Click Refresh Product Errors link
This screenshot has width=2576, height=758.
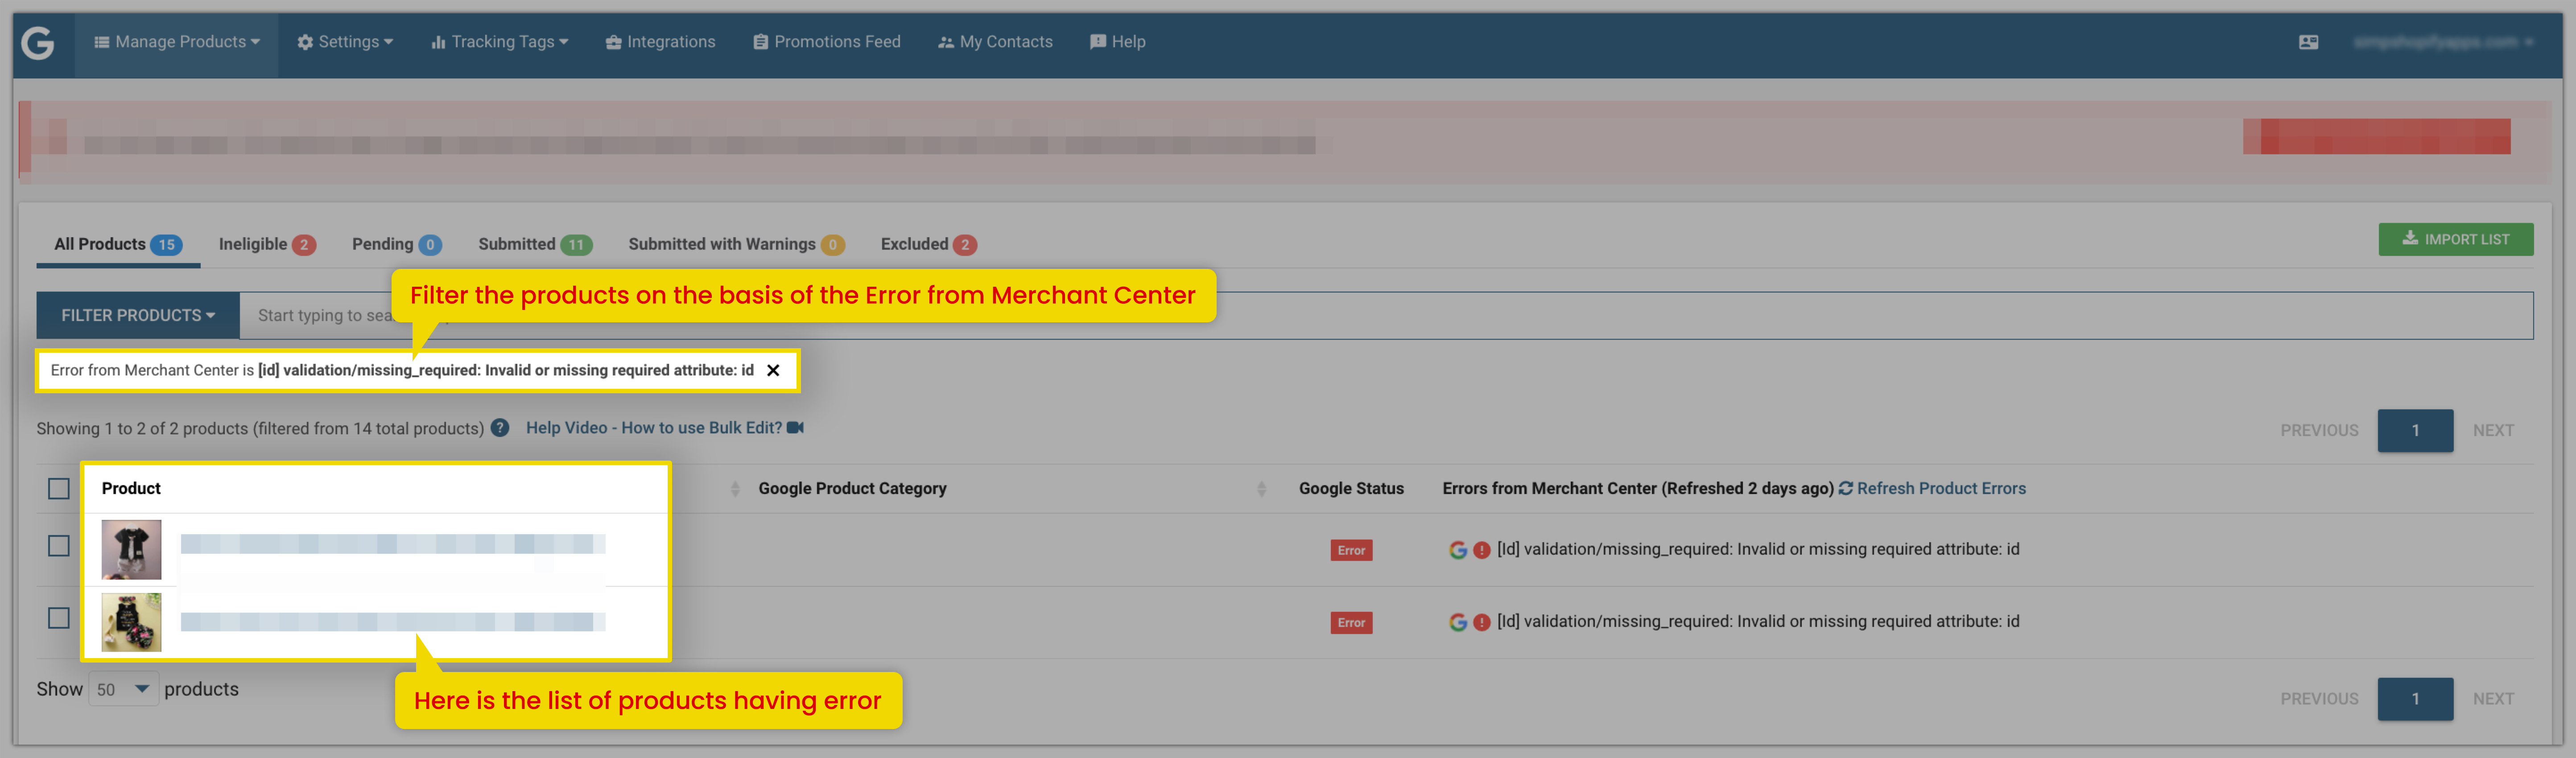click(1941, 489)
